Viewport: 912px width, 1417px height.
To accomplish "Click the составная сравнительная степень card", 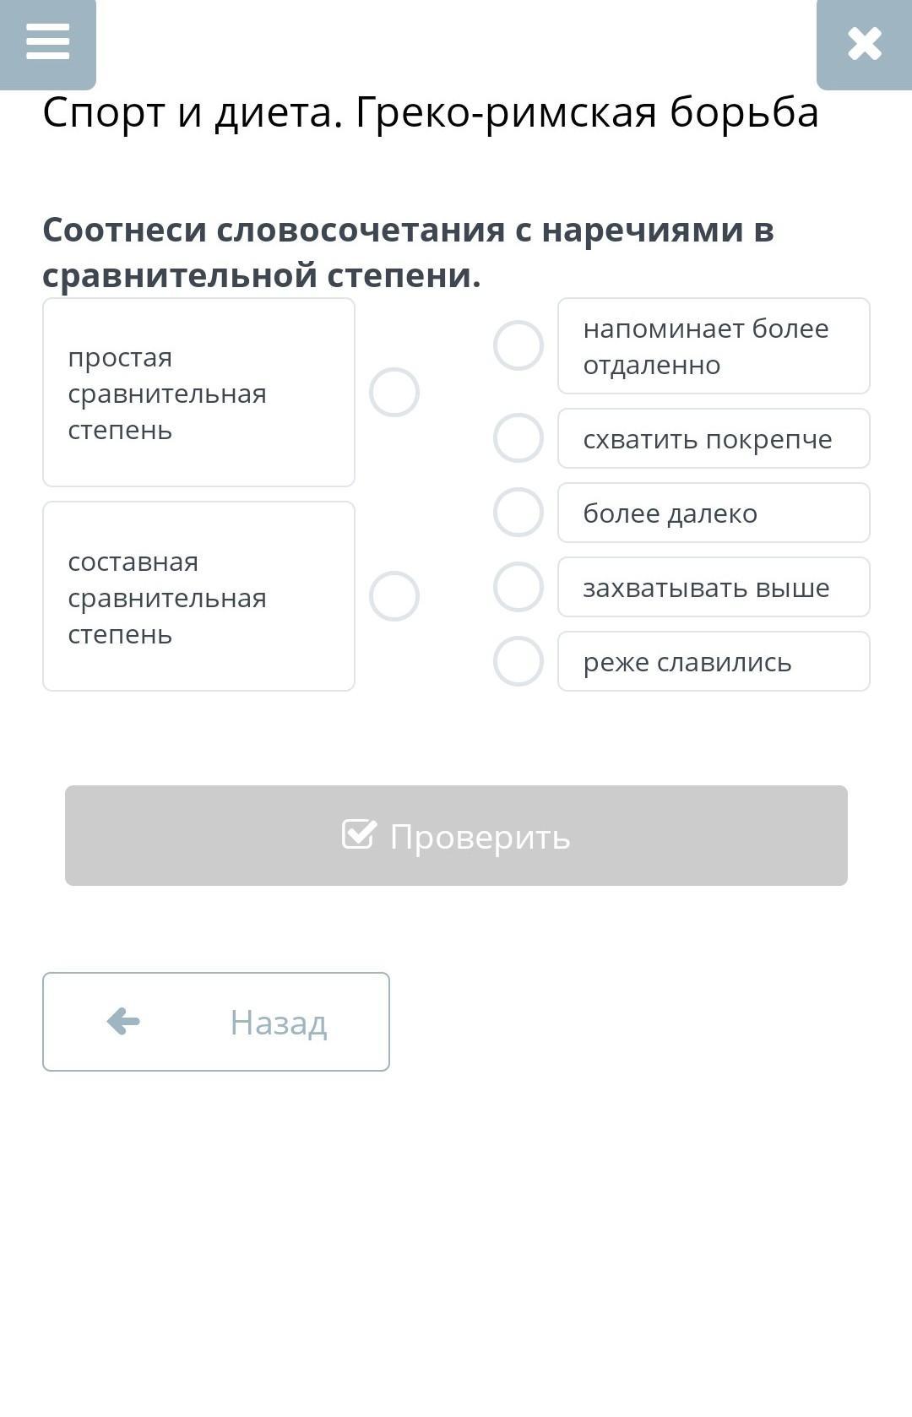I will click(x=198, y=596).
